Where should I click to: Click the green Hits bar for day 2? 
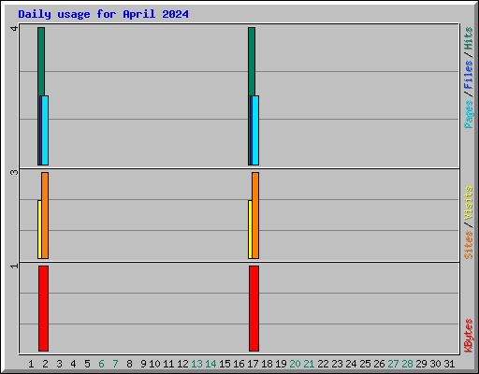tap(41, 62)
